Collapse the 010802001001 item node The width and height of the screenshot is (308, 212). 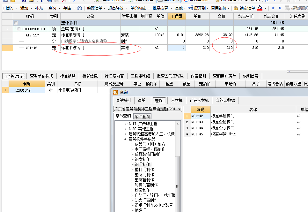(19, 29)
